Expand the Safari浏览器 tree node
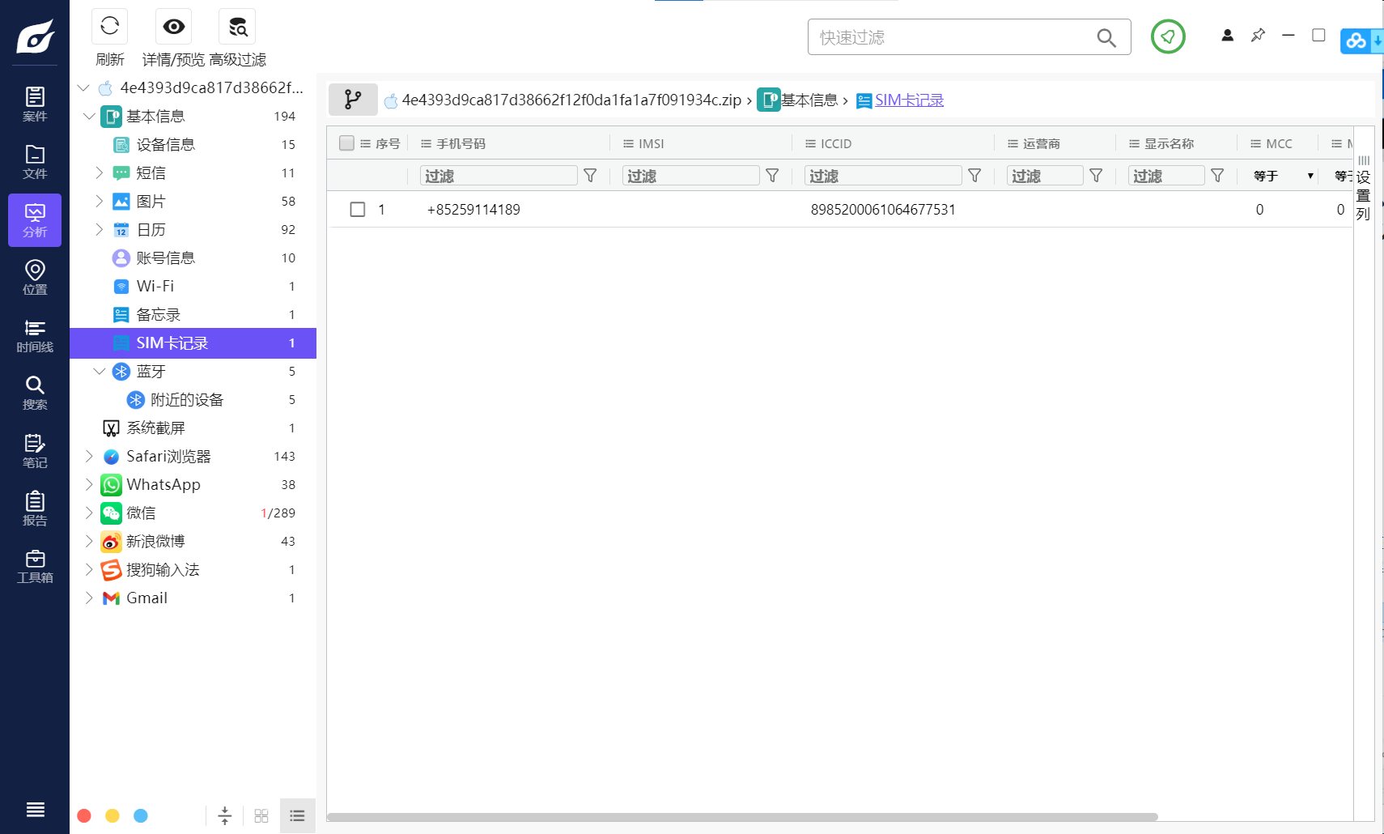The height and width of the screenshot is (834, 1384). (x=89, y=456)
